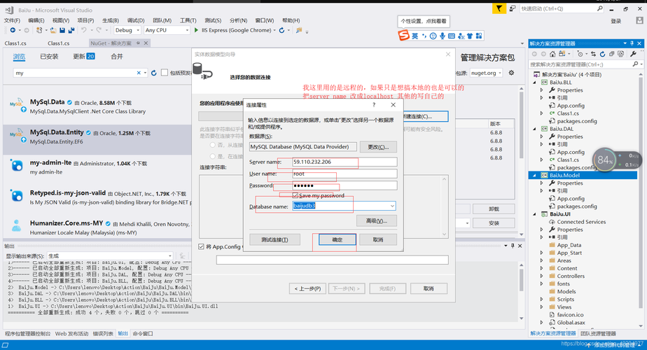Screen dimensions: 647x350
Task: Open the 文件(F) menu
Action: point(13,20)
